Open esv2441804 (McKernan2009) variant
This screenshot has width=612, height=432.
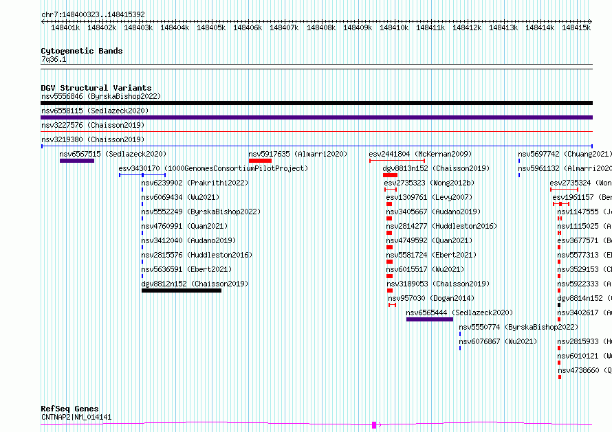tap(420, 154)
